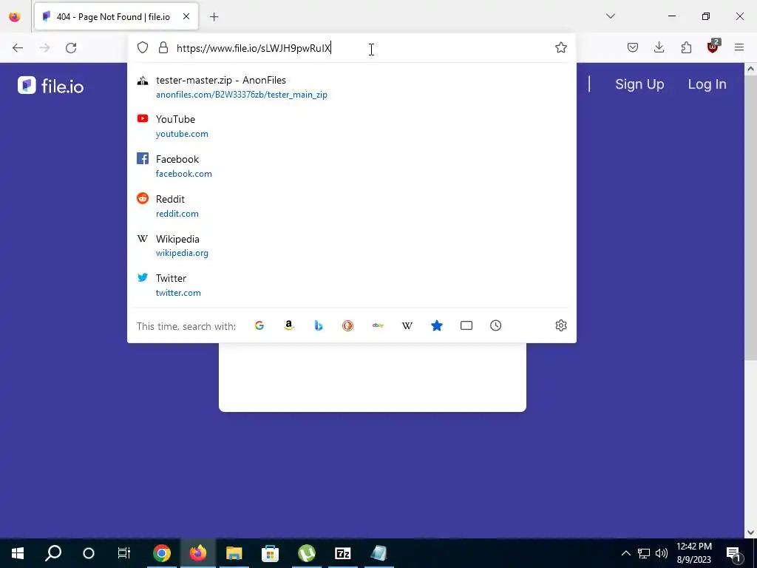The height and width of the screenshot is (568, 757).
Task: Open search settings gear
Action: tap(560, 325)
